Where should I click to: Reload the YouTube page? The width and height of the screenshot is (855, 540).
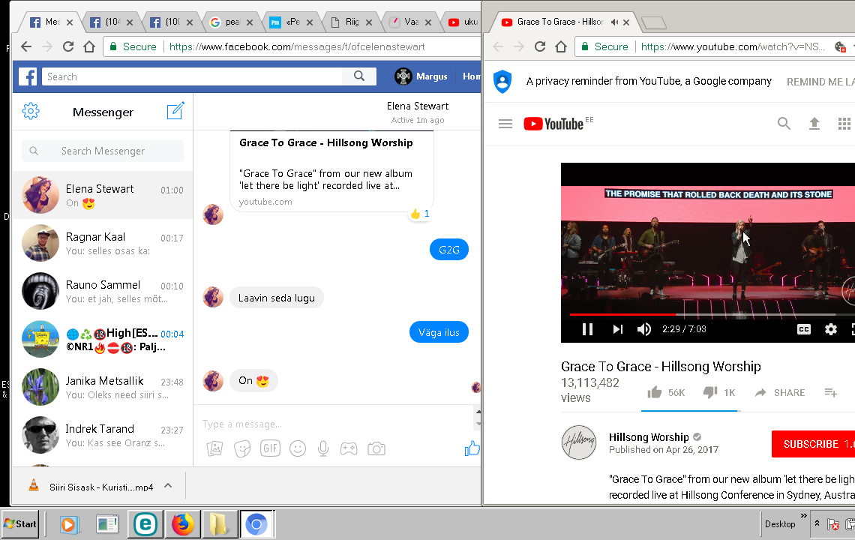click(540, 47)
